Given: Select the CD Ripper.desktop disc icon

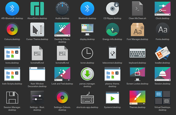Looking at the screenshot, I should 112,8.
